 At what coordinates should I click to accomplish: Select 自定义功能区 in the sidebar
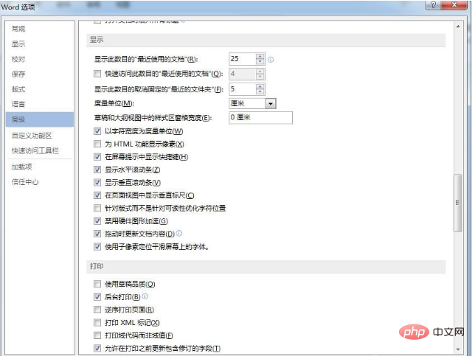point(31,136)
